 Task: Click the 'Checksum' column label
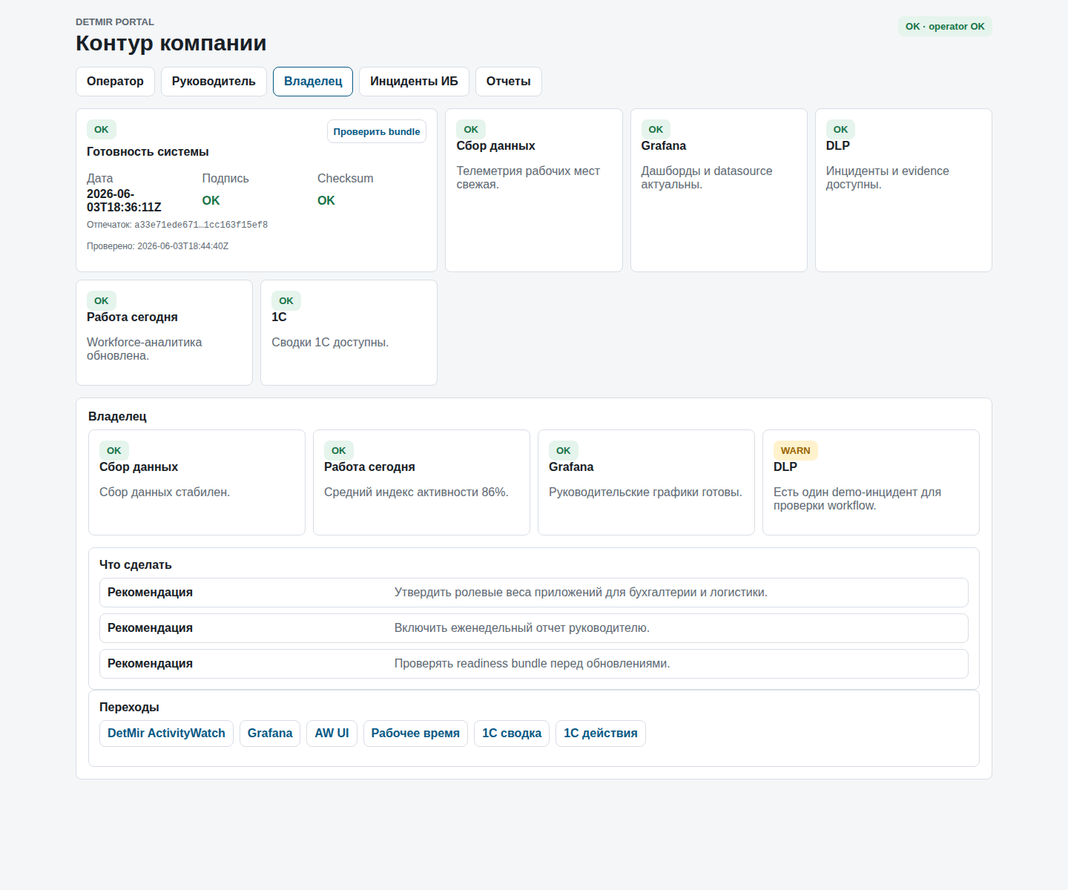point(346,179)
